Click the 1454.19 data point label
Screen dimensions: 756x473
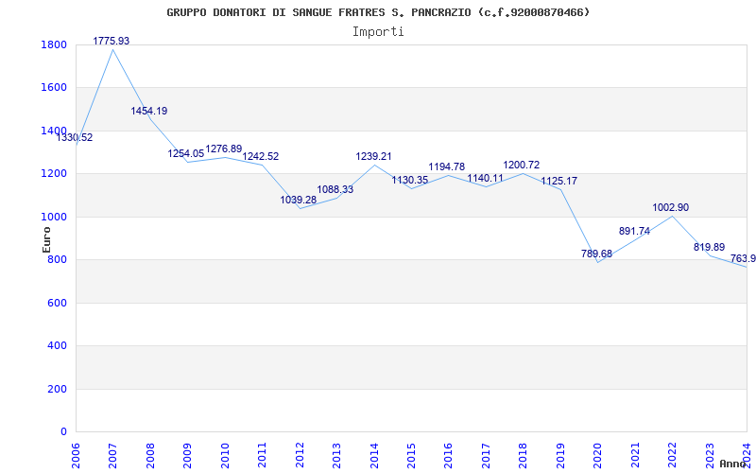(149, 112)
